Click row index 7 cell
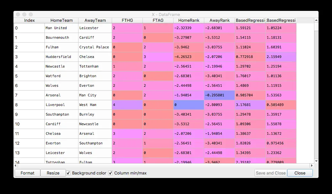The image size is (332, 194). click(29, 95)
